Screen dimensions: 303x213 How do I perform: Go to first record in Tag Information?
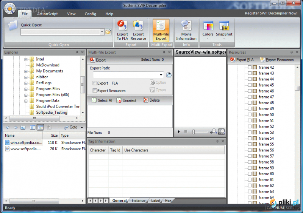(x=90, y=201)
